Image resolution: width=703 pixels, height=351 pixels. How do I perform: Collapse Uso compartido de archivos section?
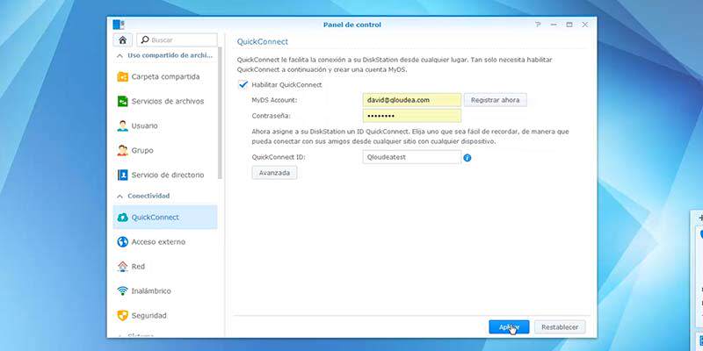120,56
